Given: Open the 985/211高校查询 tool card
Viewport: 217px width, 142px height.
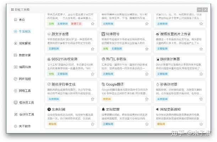Looking at the screenshot, I should coord(64,59).
